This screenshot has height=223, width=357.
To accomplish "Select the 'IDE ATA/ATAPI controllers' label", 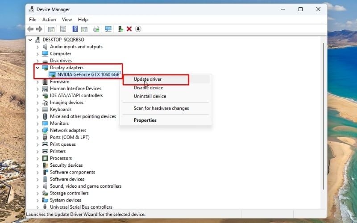I will 76,95.
